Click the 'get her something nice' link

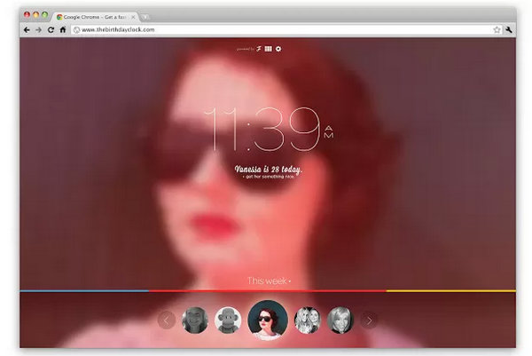point(270,178)
